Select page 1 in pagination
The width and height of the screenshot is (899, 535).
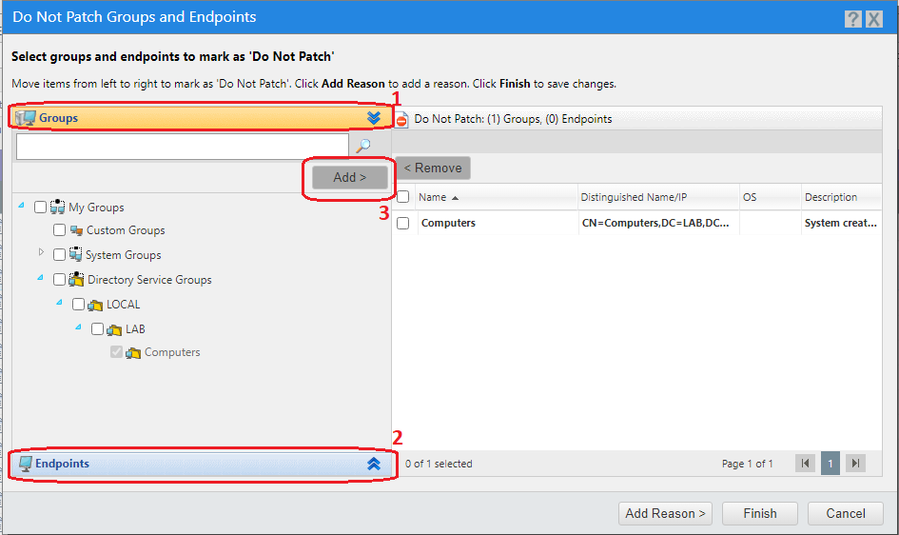(831, 464)
